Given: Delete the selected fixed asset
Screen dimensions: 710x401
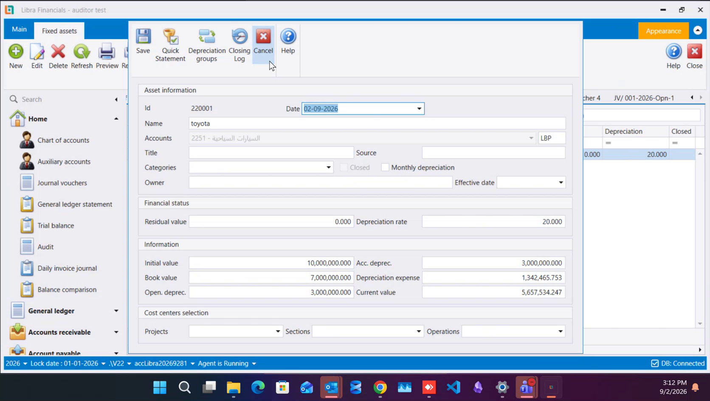Looking at the screenshot, I should (x=58, y=56).
